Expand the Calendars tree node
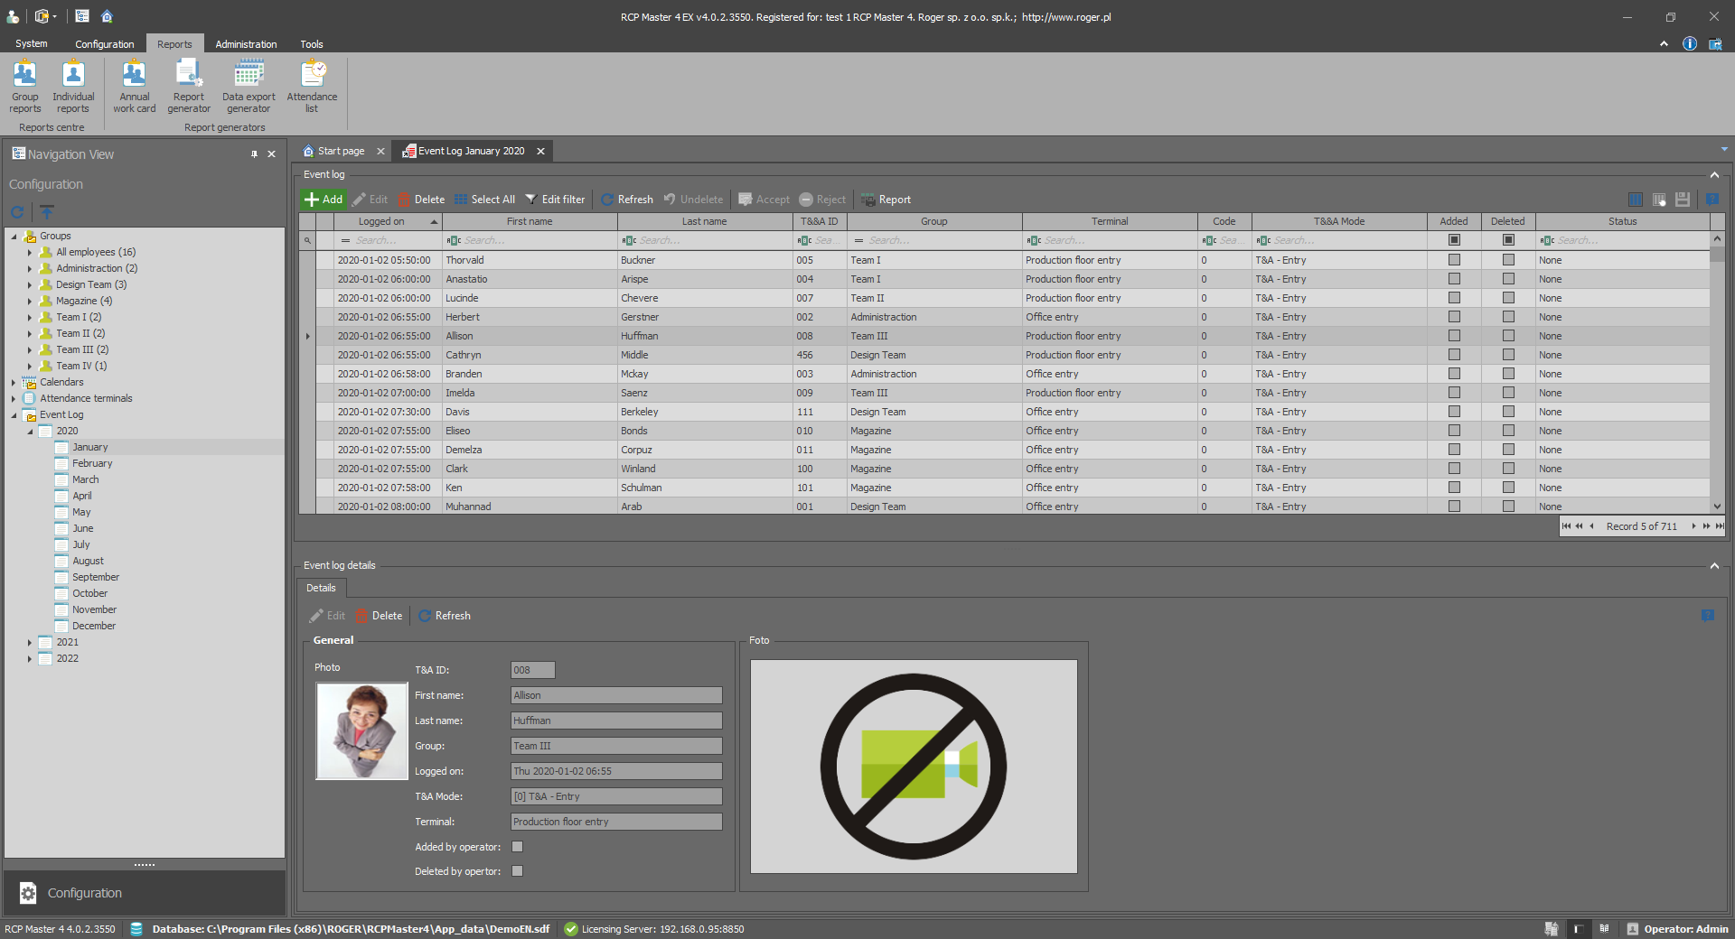Image resolution: width=1735 pixels, height=939 pixels. [x=14, y=383]
